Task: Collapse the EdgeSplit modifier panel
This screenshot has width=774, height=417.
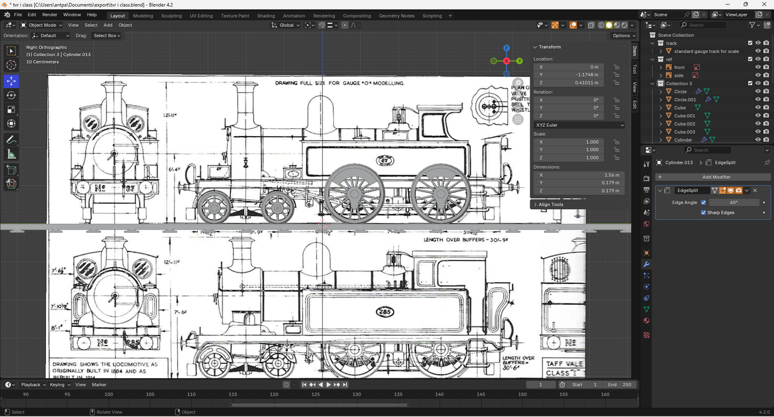Action: [x=660, y=190]
